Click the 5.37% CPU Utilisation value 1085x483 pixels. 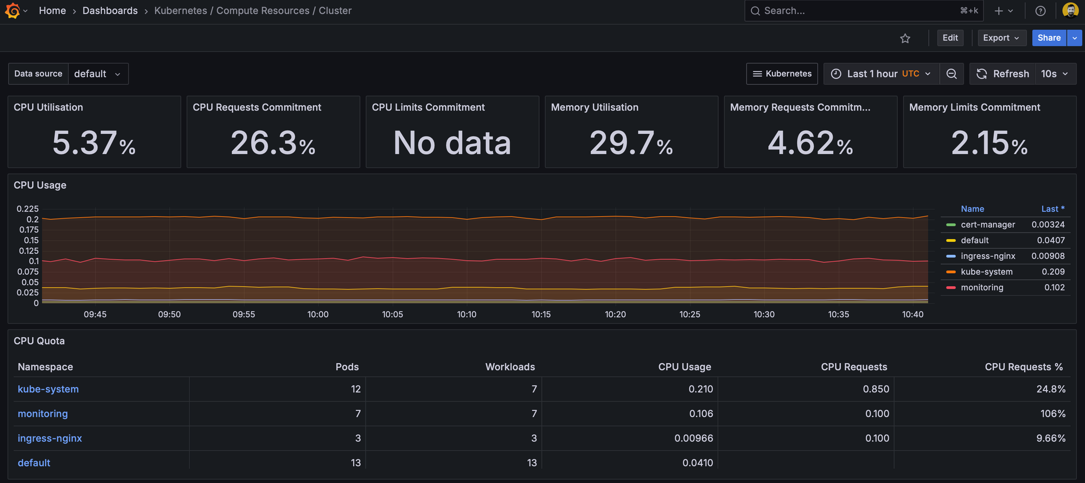pos(94,143)
